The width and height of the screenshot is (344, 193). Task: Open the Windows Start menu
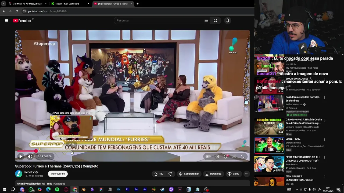(x=4, y=190)
